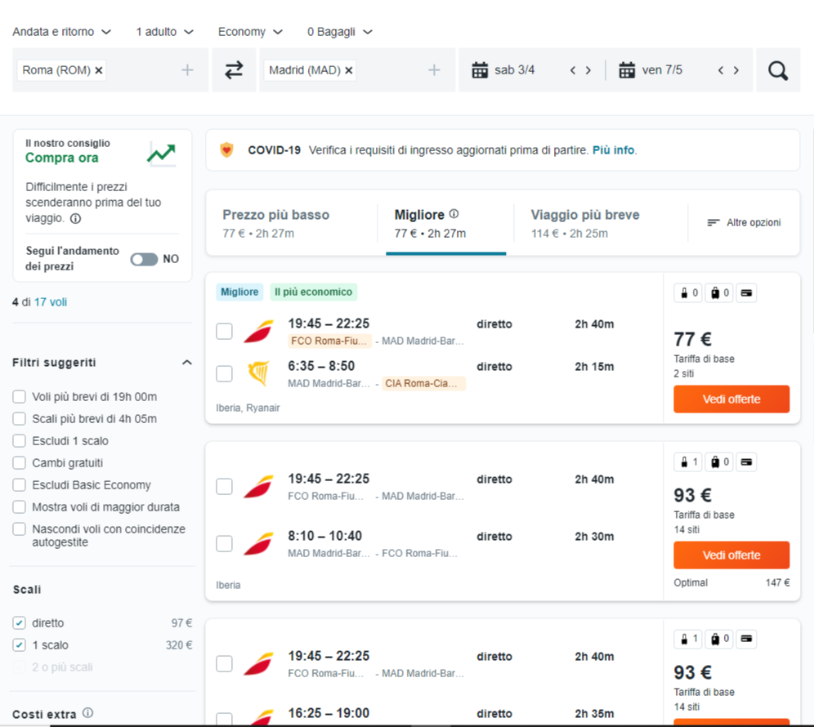Select checkbox for 6:35 – 8:50 flight

click(224, 373)
